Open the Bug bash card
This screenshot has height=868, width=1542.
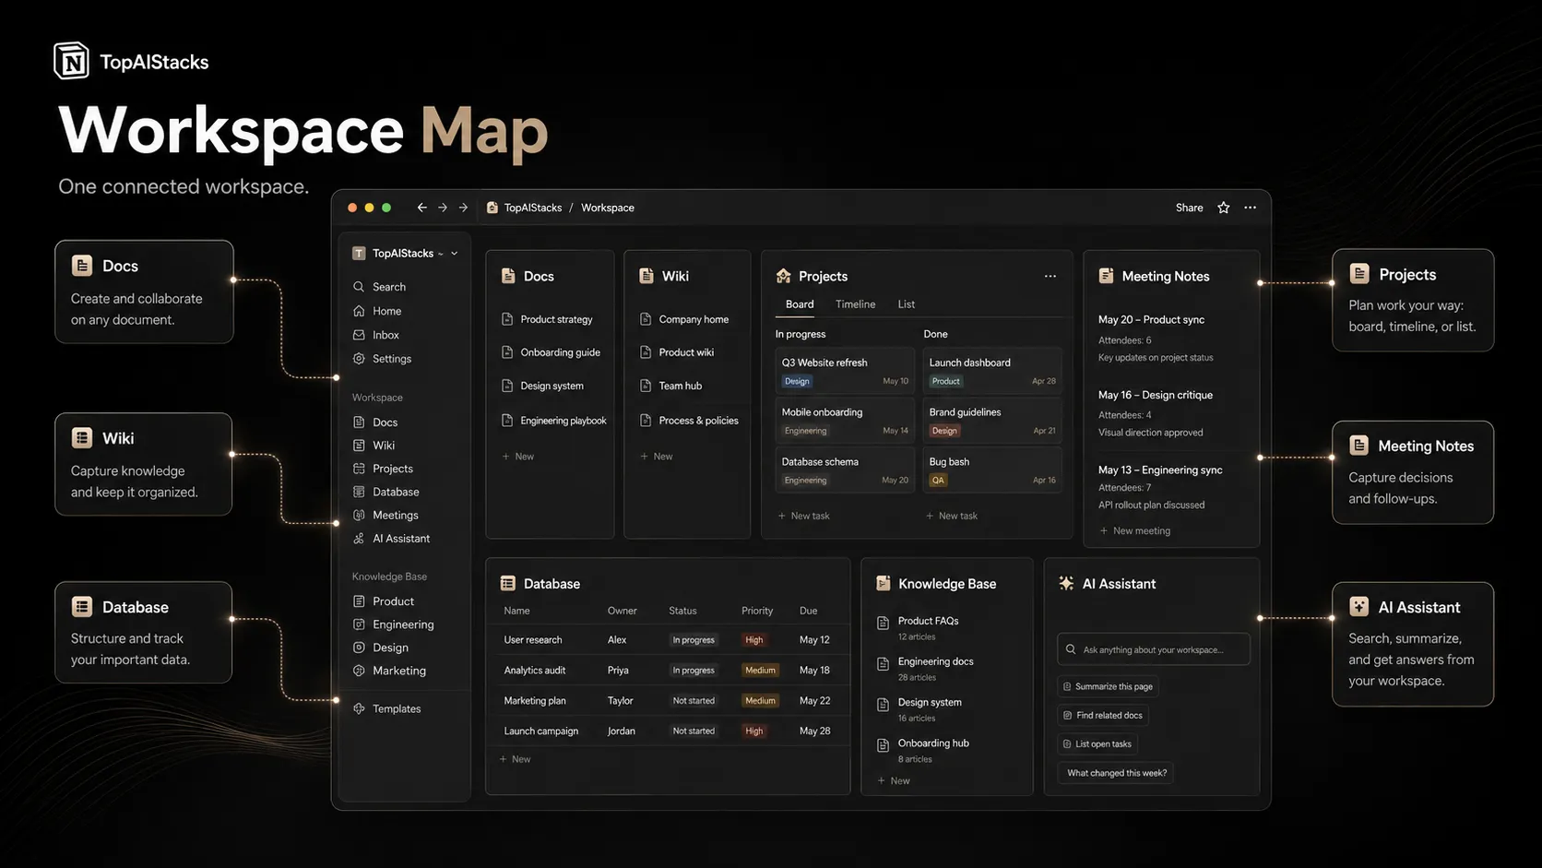point(992,469)
